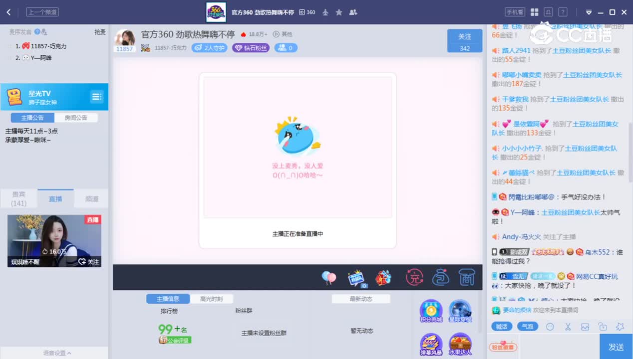The height and width of the screenshot is (359, 633).
Task: Switch to 频道 tab in left panel
Action: coord(92,198)
